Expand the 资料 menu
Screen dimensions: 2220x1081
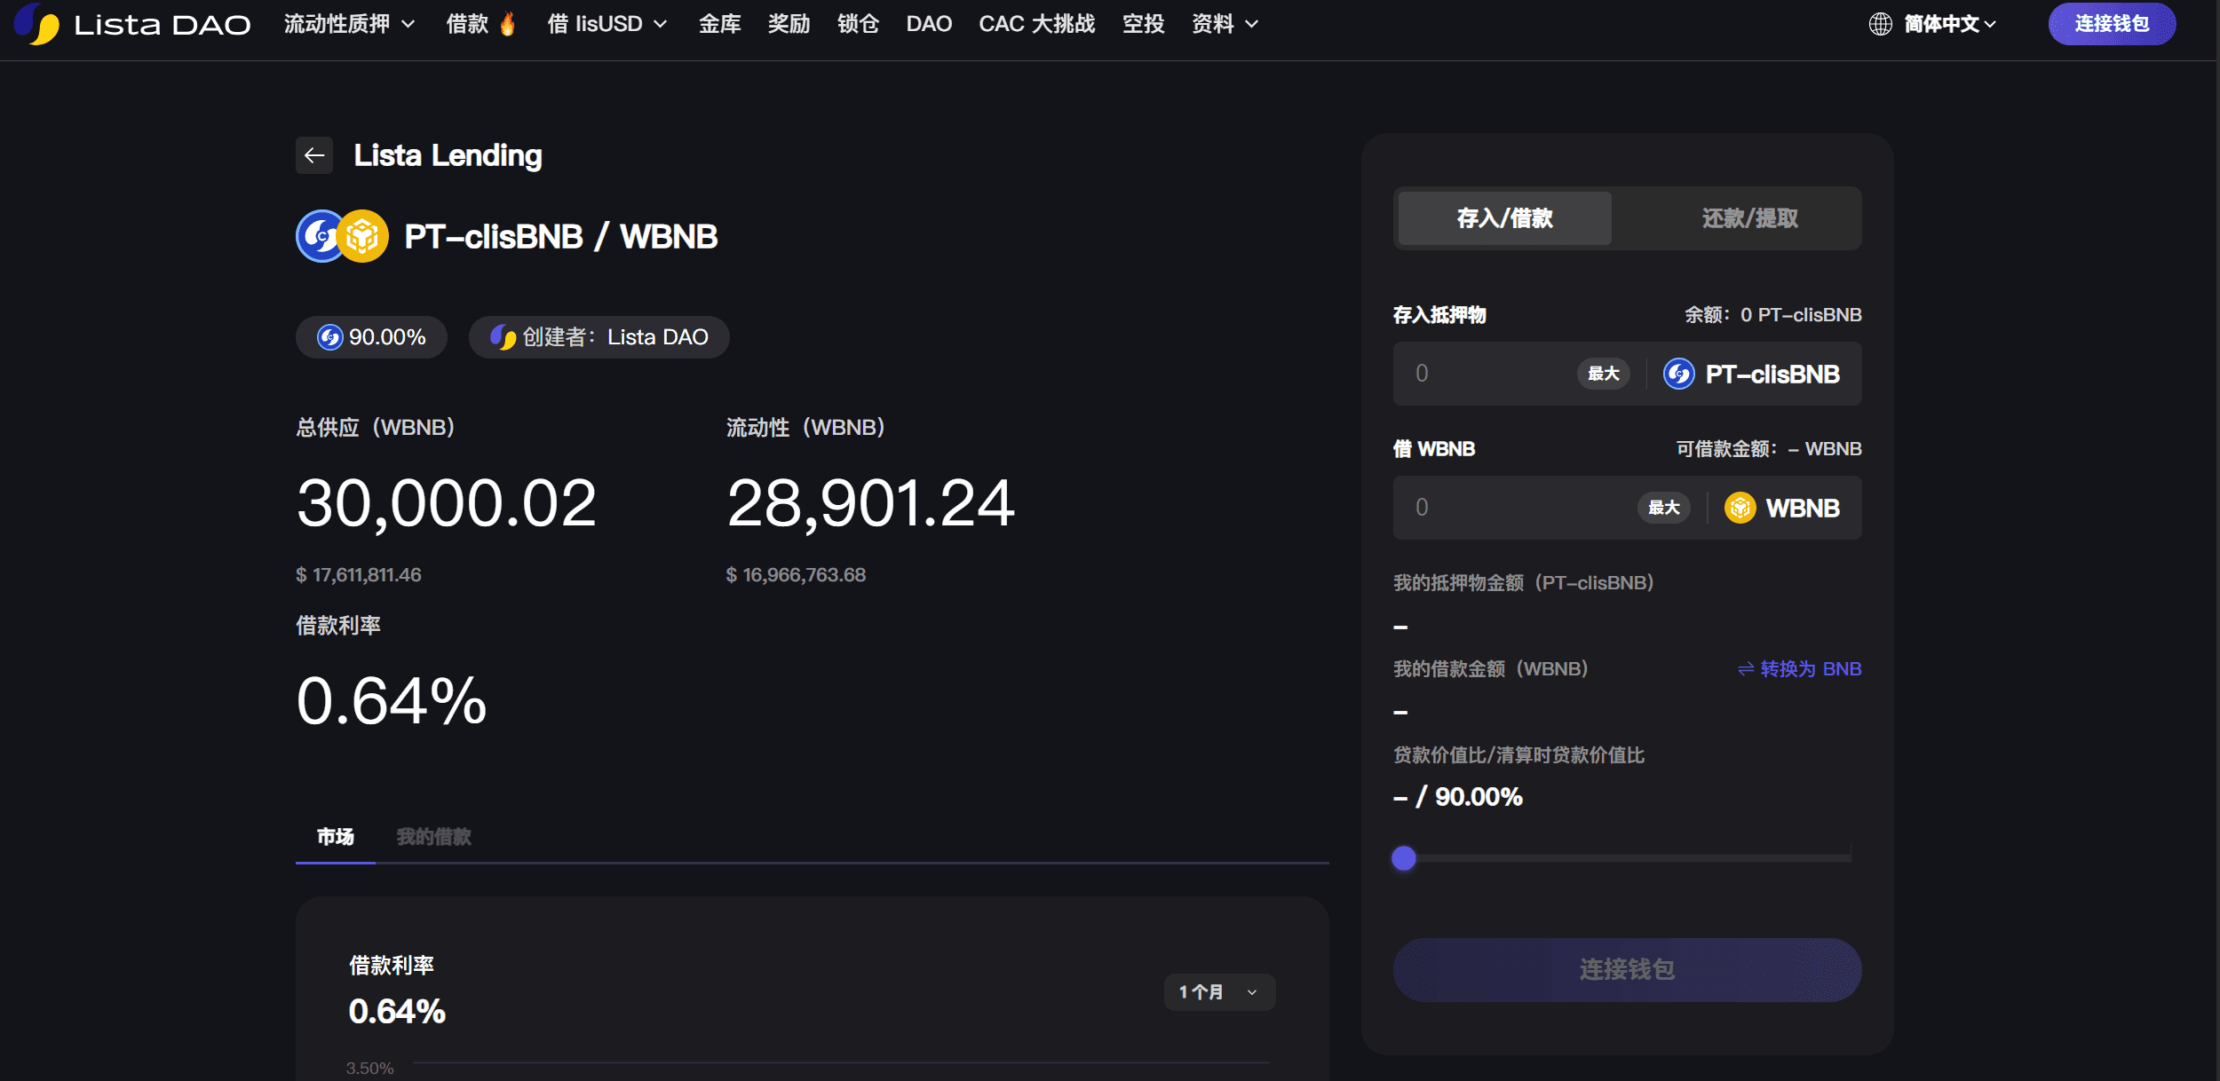coord(1225,24)
